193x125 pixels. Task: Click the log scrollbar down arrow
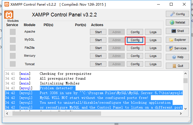coord(185,109)
